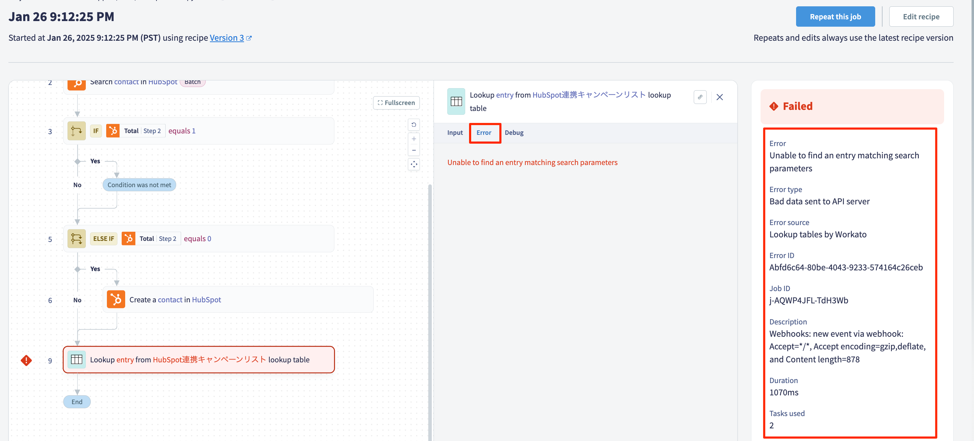Click HubSpot連携キャンペーンリスト link in details header

coord(589,95)
